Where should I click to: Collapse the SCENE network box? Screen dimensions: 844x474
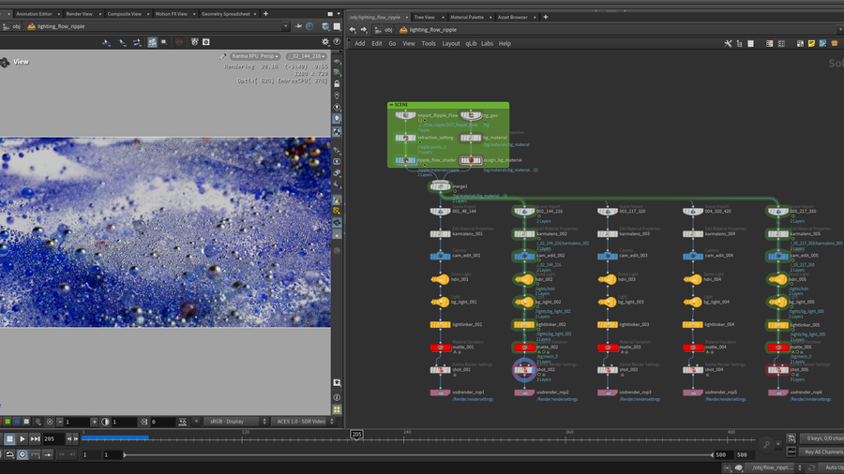392,106
